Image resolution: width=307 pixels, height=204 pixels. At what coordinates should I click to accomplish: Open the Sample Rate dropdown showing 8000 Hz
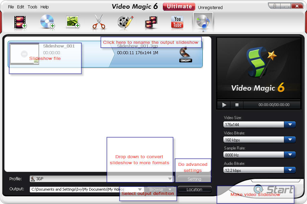point(259,155)
